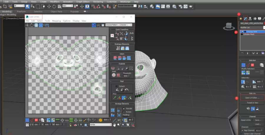Click the Pan view hand icon
Screen dimensions: 265x135
[x=115, y=125]
